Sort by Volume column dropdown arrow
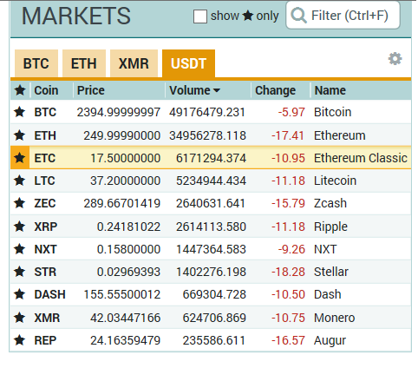 click(217, 91)
